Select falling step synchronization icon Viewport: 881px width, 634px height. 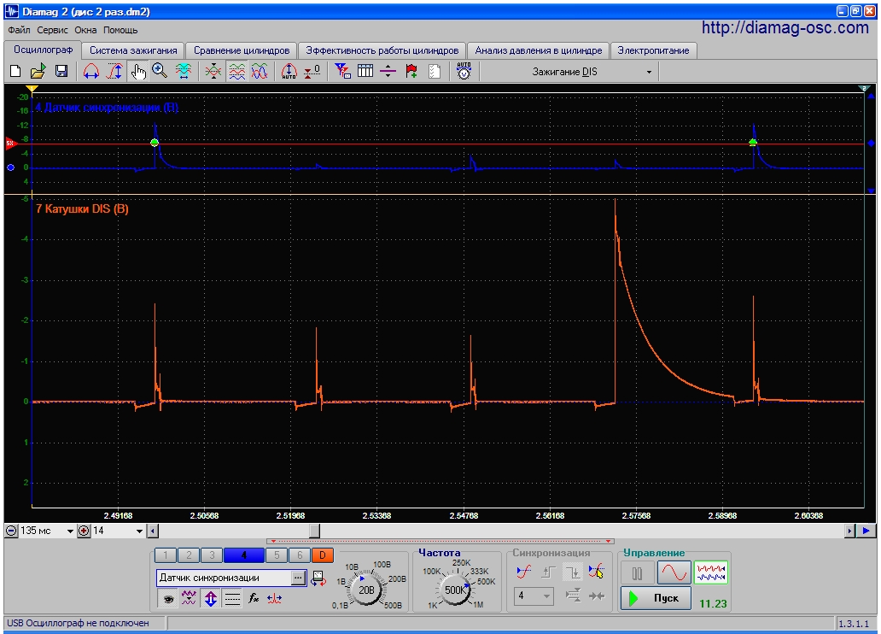click(573, 572)
